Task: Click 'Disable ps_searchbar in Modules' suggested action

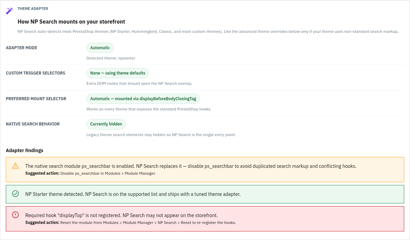Action: point(91,173)
